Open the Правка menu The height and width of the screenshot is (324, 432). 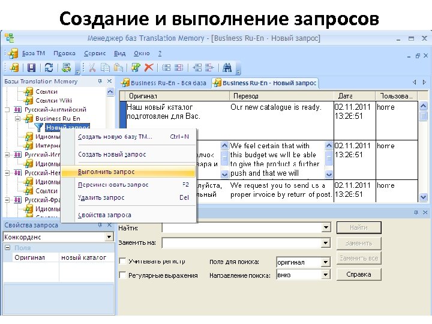[64, 53]
